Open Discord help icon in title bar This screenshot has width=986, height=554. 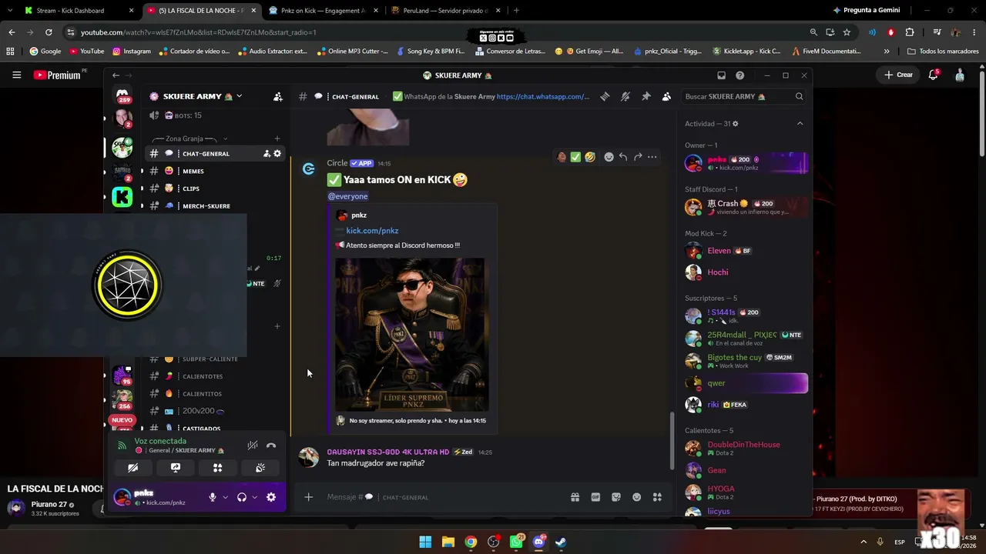pos(740,75)
